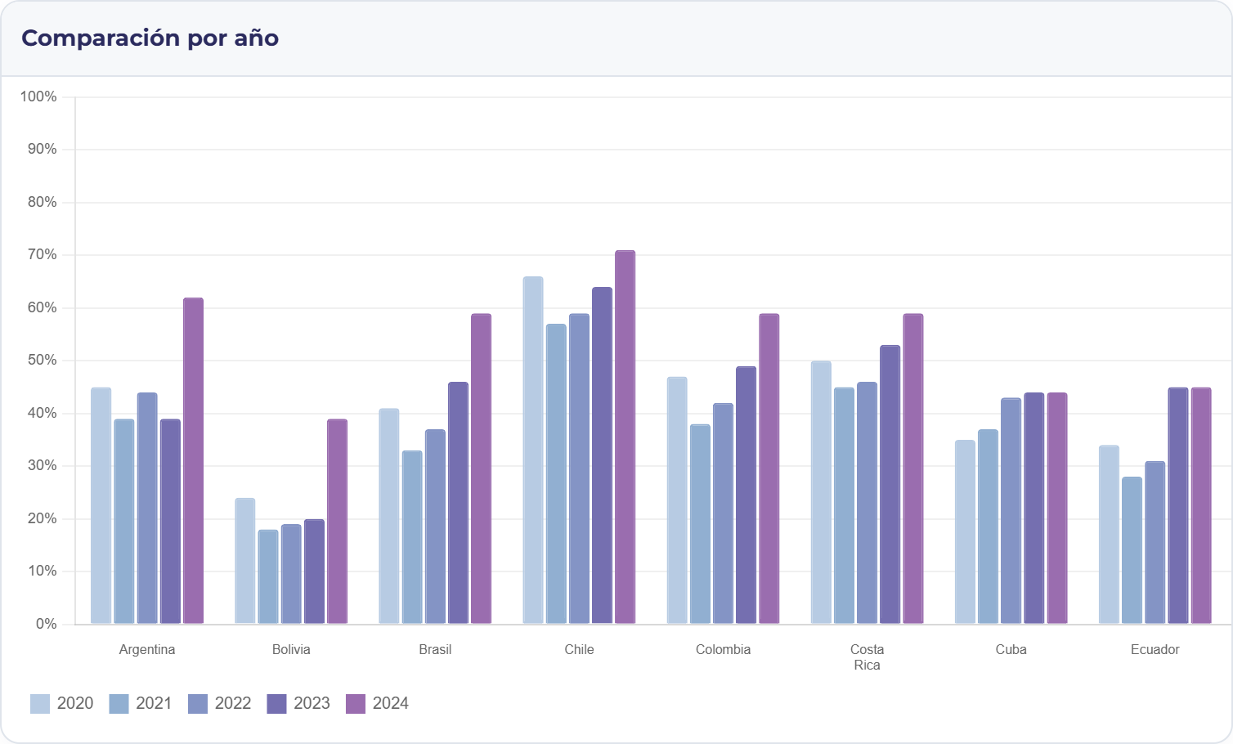Click the Argentina axis label

pos(147,650)
